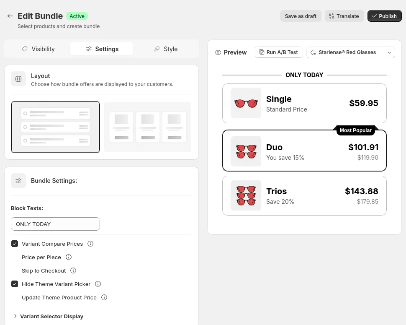Screen dimensions: 406x325
Task: Click the $59.95 price
Action: pyautogui.click(x=364, y=103)
